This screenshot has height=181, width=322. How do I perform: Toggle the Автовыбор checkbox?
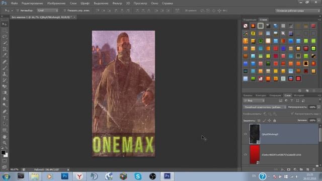(18, 11)
